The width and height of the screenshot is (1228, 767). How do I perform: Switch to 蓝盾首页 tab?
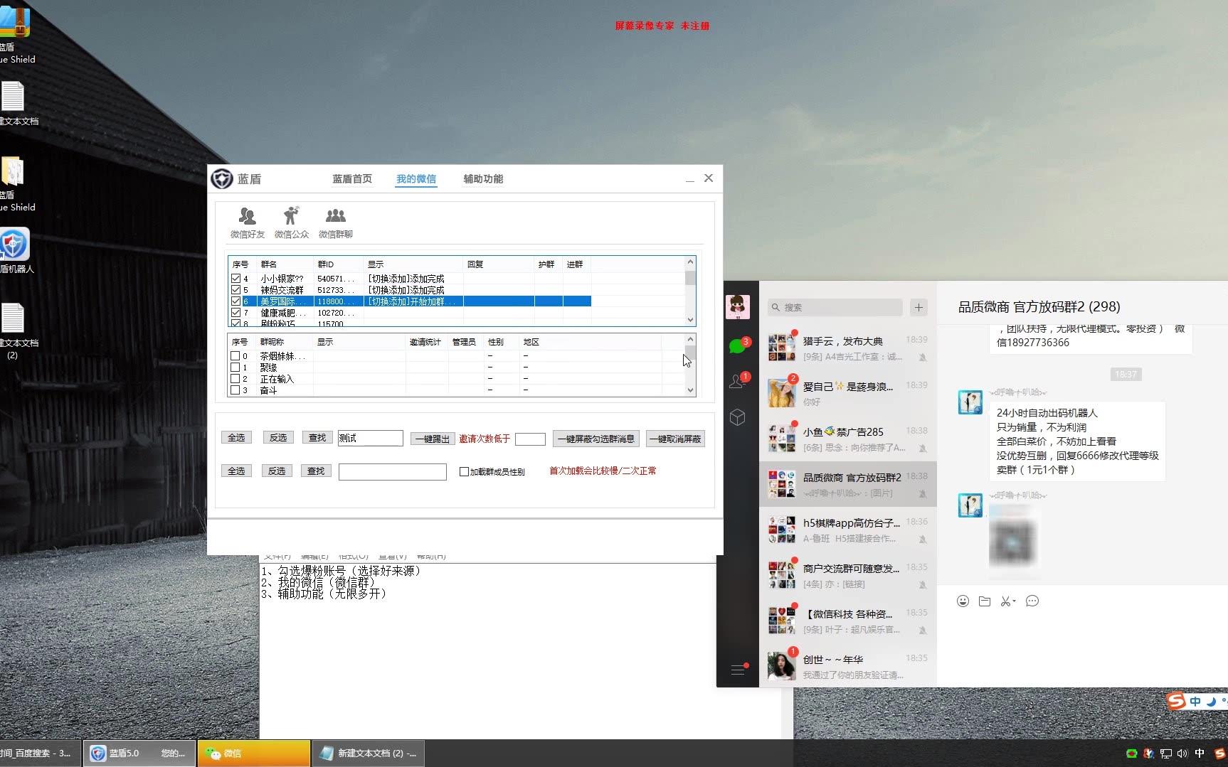(352, 179)
